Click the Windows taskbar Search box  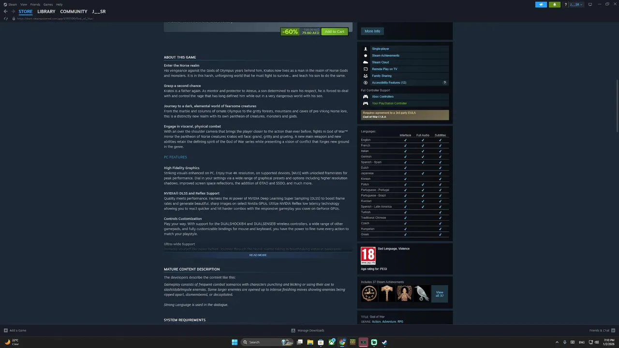click(x=266, y=342)
